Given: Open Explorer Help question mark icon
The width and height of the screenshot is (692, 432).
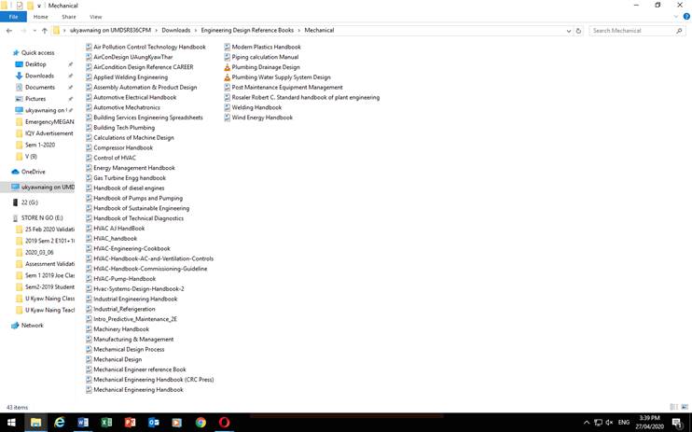Looking at the screenshot, I should click(686, 17).
